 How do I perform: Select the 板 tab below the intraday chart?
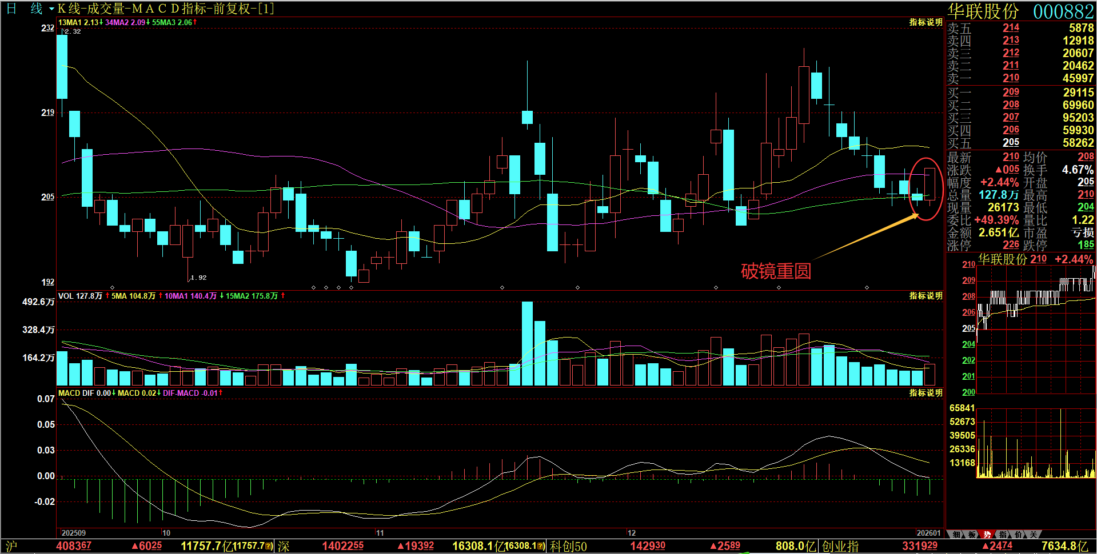tap(971, 535)
